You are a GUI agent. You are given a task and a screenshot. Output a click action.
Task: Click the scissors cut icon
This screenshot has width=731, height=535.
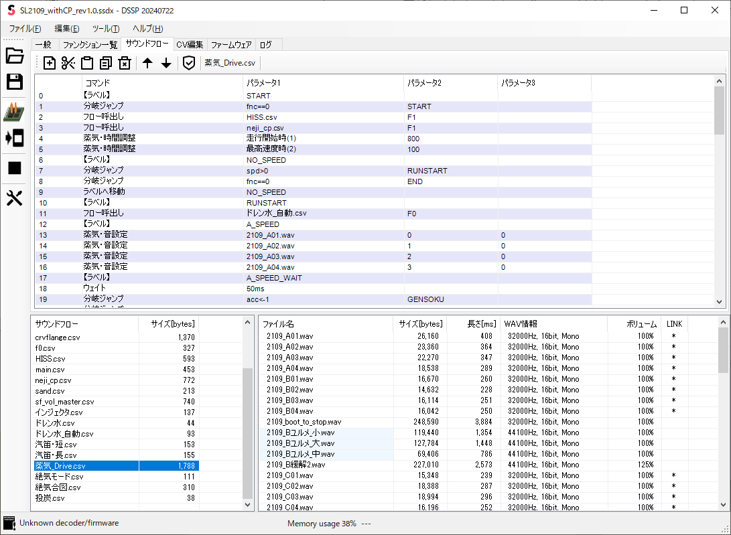(x=68, y=63)
